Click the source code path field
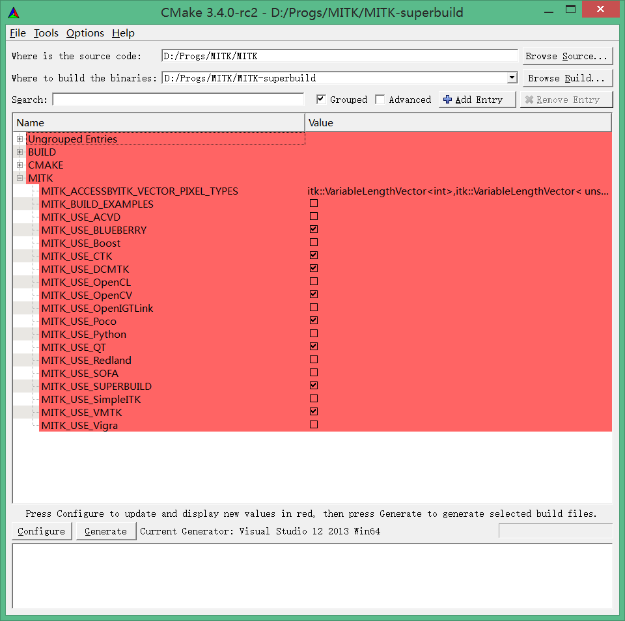The image size is (625, 621). click(340, 56)
